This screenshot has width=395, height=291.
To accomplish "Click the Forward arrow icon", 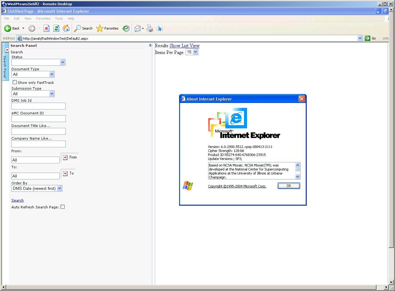I will 32,28.
